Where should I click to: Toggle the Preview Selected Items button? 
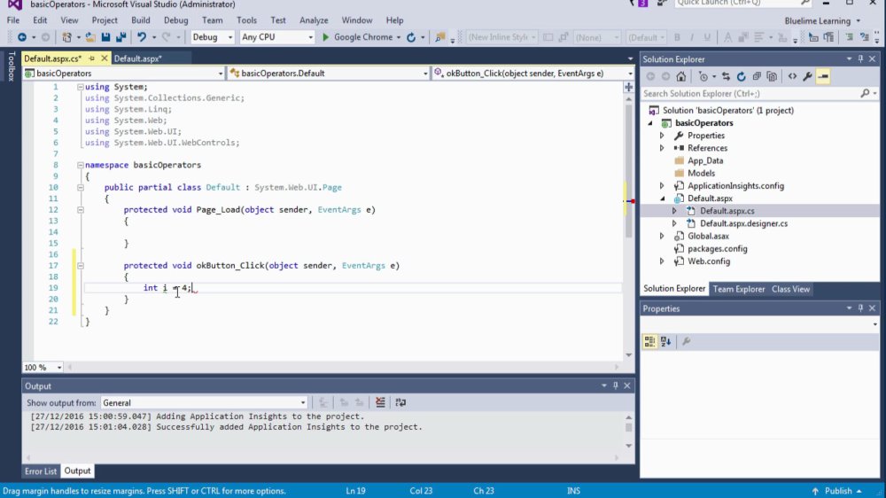[x=823, y=76]
